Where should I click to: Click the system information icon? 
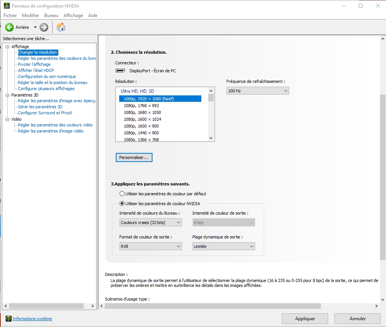pos(9,319)
